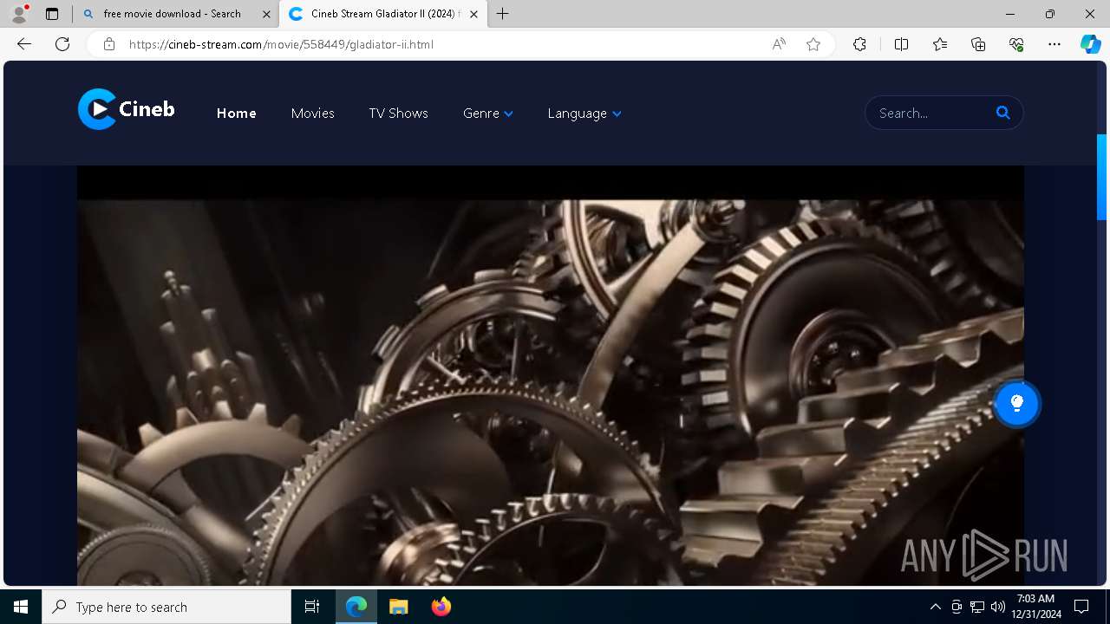
Task: Click the address bar URL
Action: (x=281, y=44)
